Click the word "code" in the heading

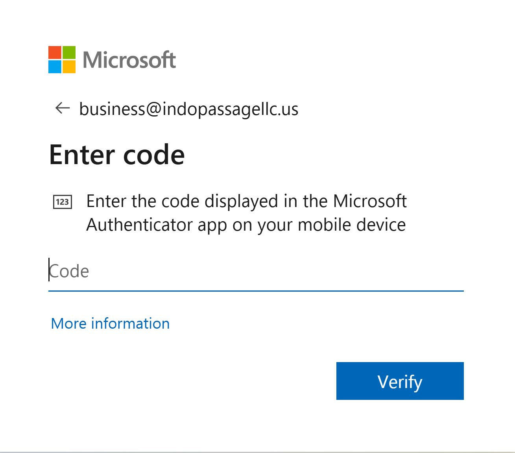click(154, 154)
